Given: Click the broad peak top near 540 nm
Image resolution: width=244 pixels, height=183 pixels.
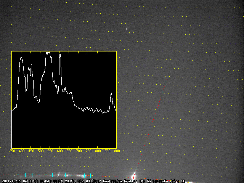Looking at the screenshot, I should 48,53.
